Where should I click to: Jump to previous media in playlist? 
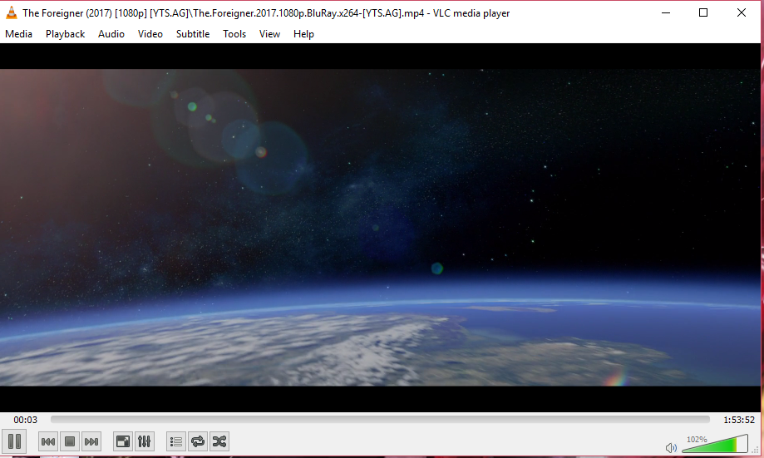point(48,442)
